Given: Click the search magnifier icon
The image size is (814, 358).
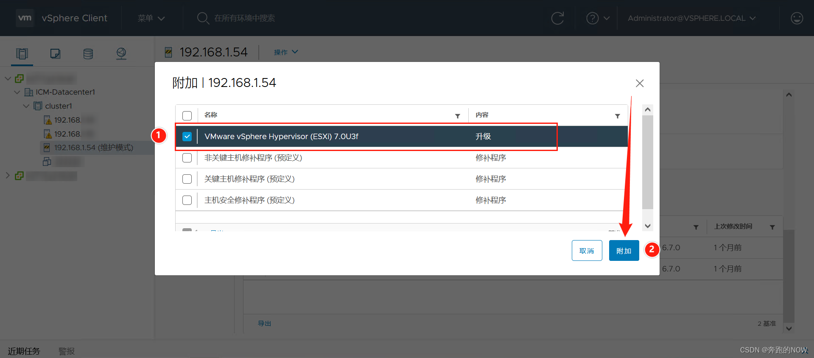Looking at the screenshot, I should point(203,18).
